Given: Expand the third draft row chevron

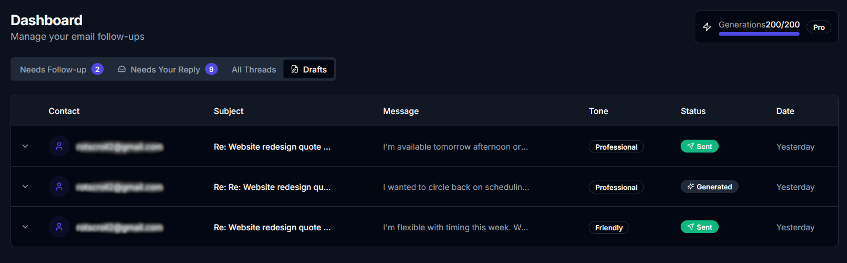Looking at the screenshot, I should (x=25, y=227).
